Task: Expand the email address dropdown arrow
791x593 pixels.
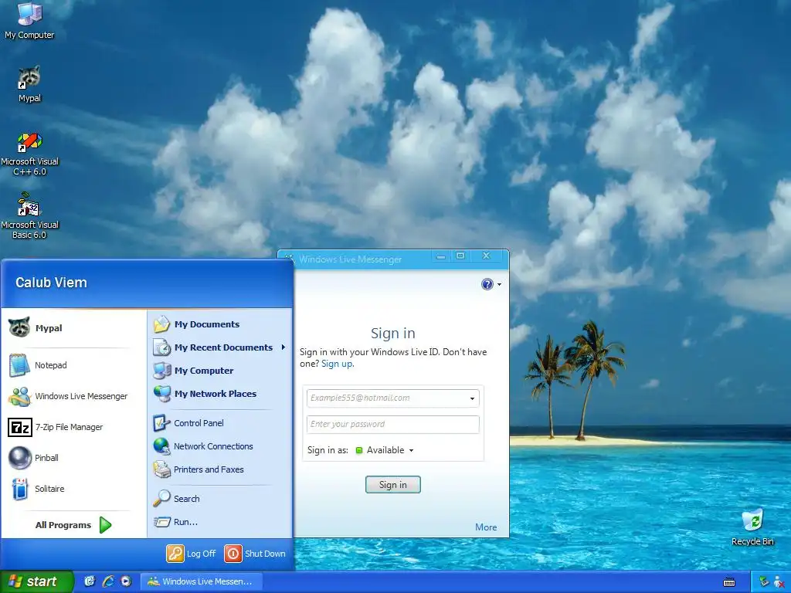Action: (x=472, y=398)
